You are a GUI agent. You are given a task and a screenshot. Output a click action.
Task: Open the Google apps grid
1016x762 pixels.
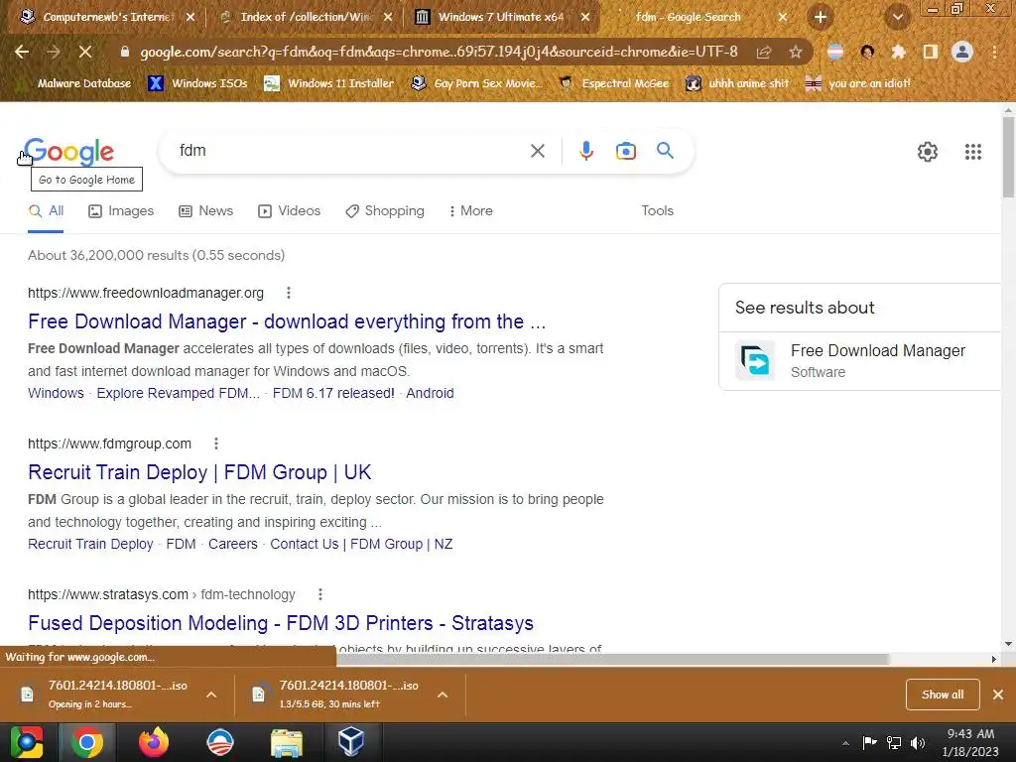(x=972, y=152)
